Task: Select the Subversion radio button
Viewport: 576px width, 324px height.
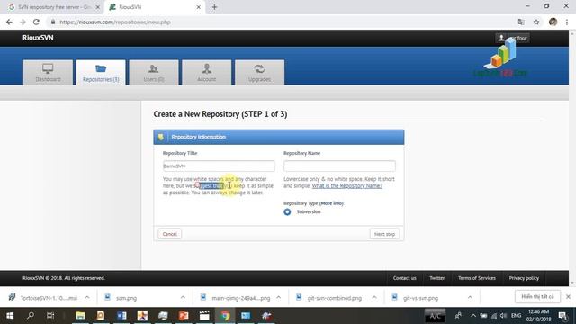Action: click(x=287, y=212)
